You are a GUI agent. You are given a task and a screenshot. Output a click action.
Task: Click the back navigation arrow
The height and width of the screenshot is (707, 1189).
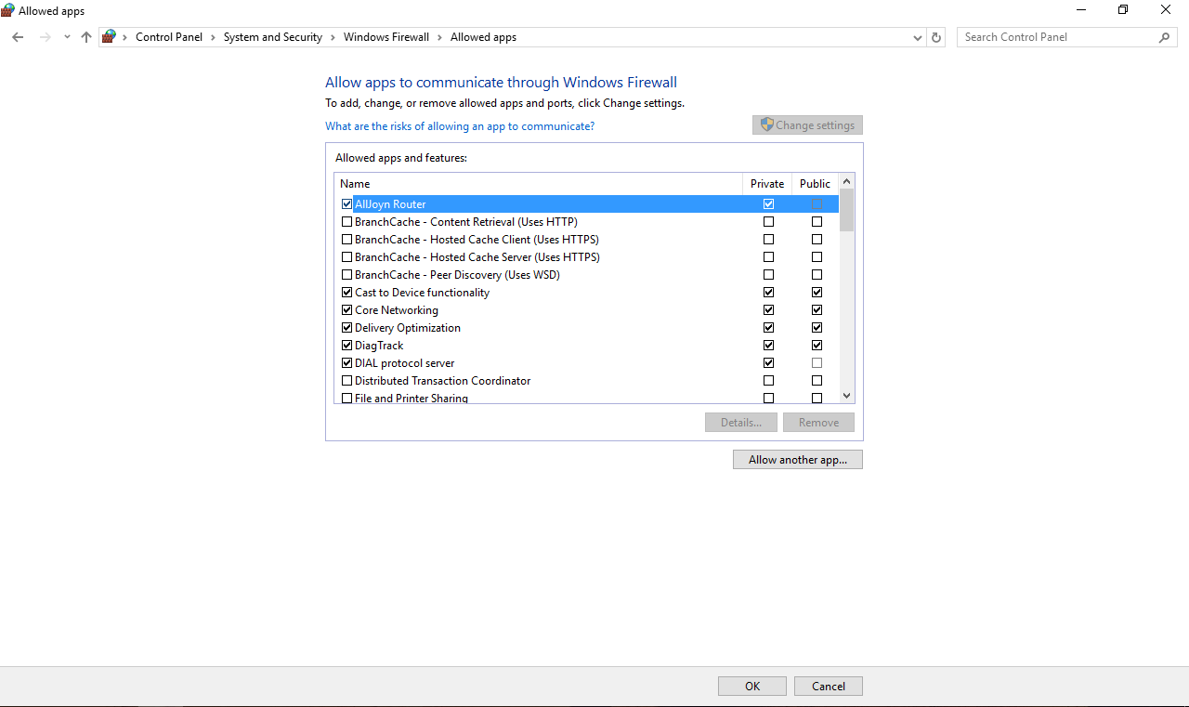pos(18,37)
